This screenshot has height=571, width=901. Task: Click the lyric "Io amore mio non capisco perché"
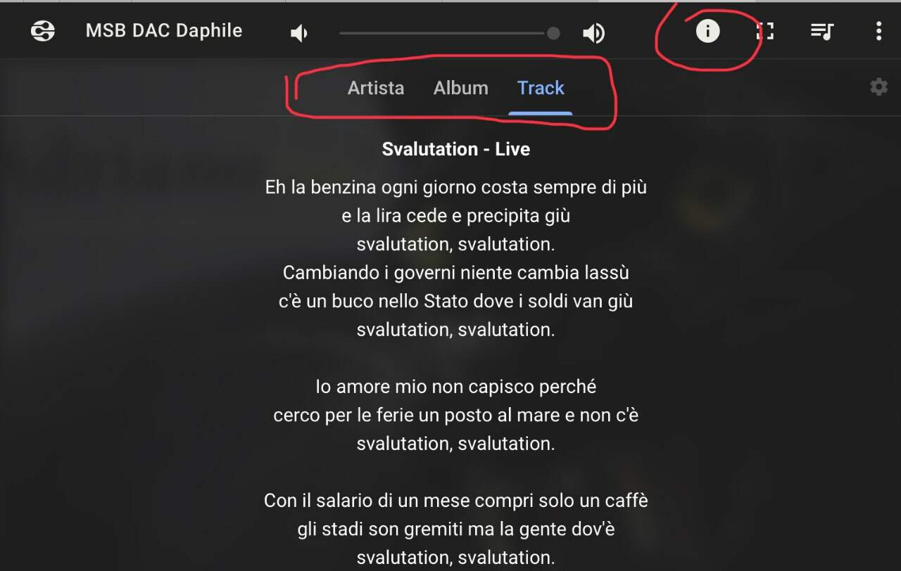[x=456, y=387]
